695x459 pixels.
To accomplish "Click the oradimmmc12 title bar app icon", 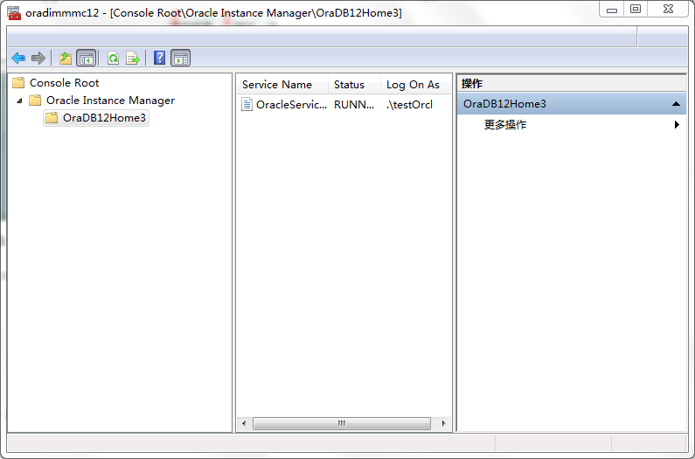I will [14, 13].
